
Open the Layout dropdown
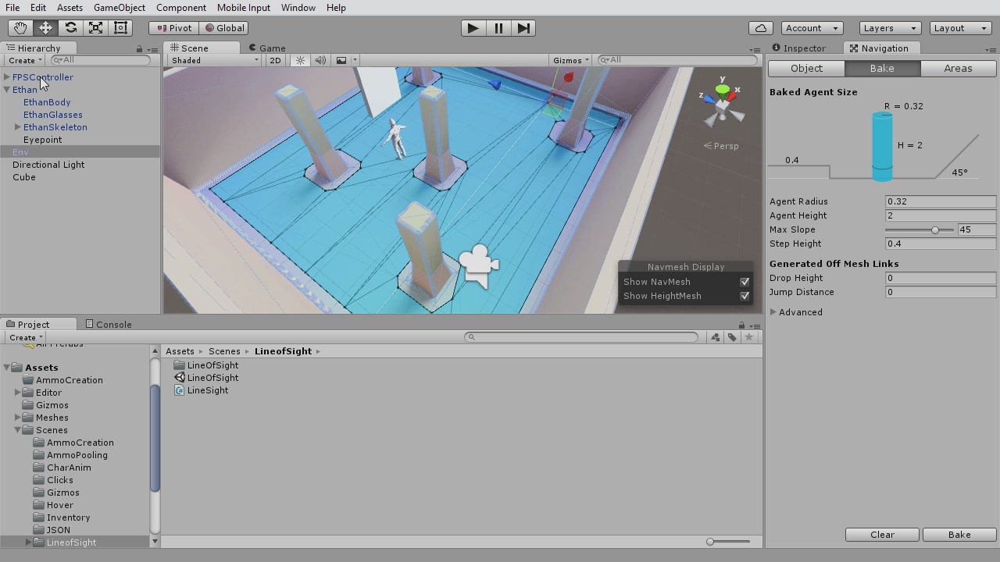pos(960,28)
